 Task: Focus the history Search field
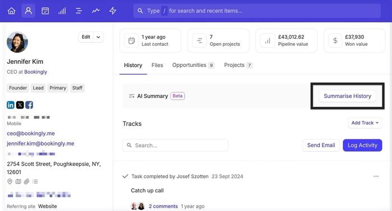[x=175, y=146]
